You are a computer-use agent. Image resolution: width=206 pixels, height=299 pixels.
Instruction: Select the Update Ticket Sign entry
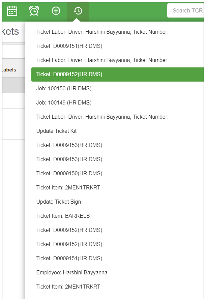tap(58, 202)
